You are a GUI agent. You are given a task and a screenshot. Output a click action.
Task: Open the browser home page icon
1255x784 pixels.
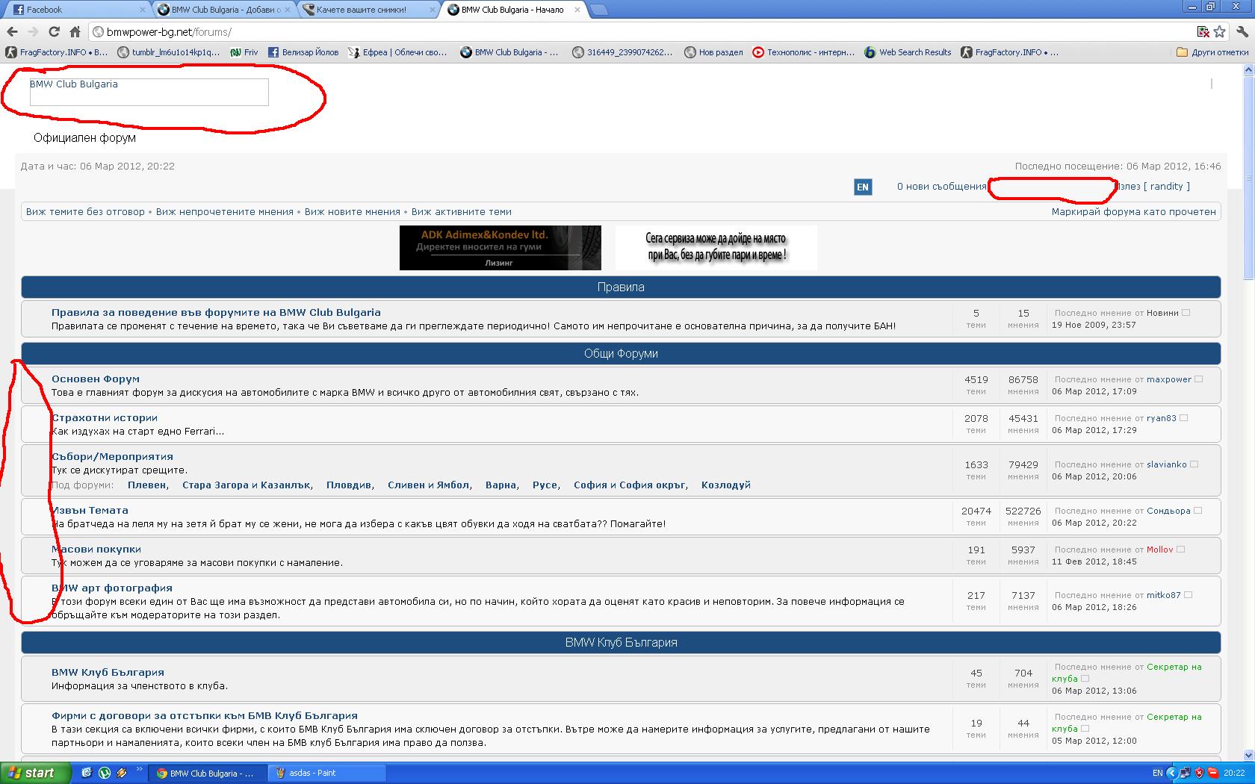pos(75,32)
